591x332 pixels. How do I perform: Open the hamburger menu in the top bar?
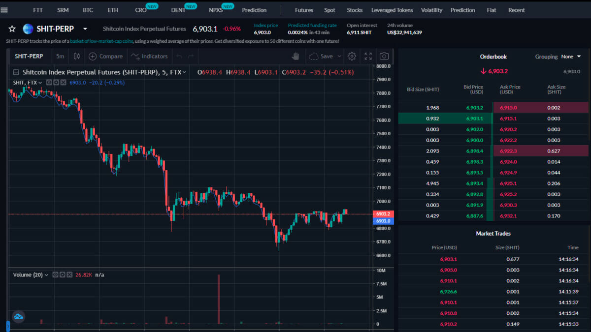4,10
